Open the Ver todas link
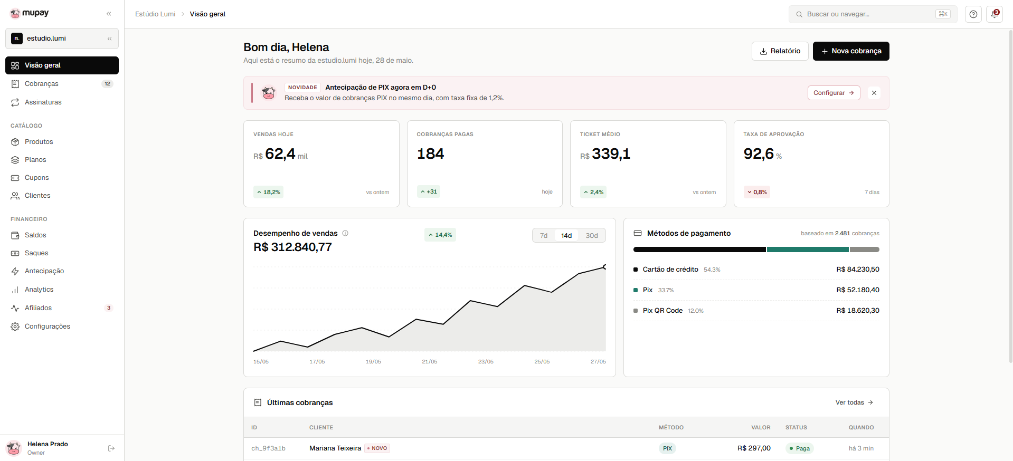This screenshot has width=1013, height=461. coord(854,402)
